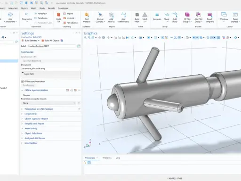The image size is (241, 181).
Task: Open the Results ribbon tab
Action: click(51, 8)
